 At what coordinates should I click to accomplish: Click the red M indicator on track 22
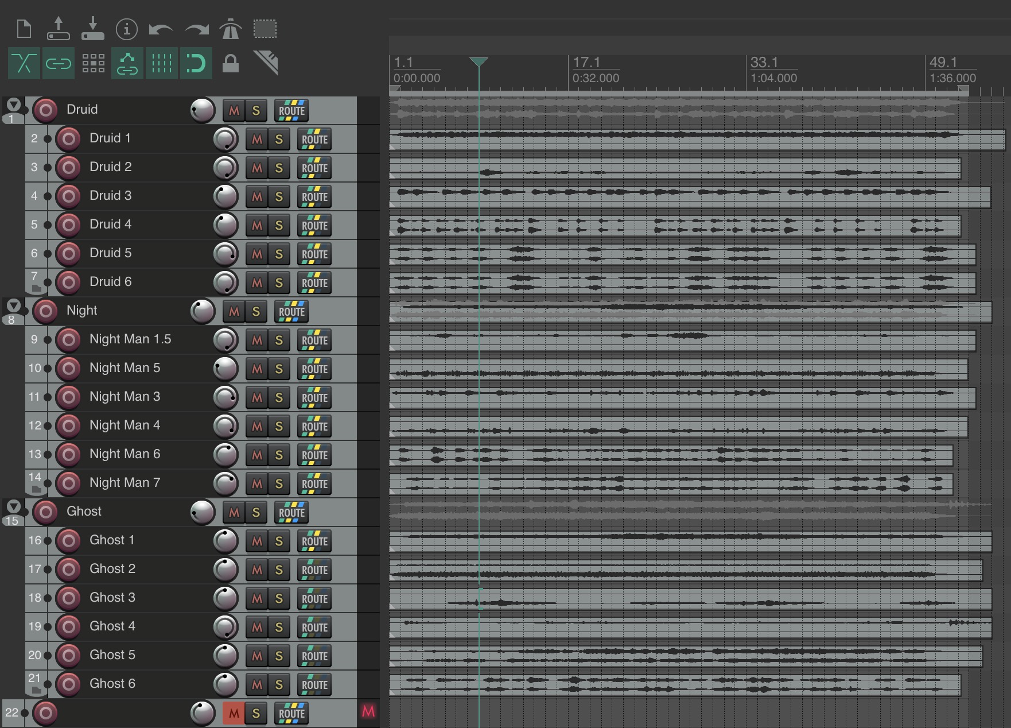pyautogui.click(x=368, y=712)
